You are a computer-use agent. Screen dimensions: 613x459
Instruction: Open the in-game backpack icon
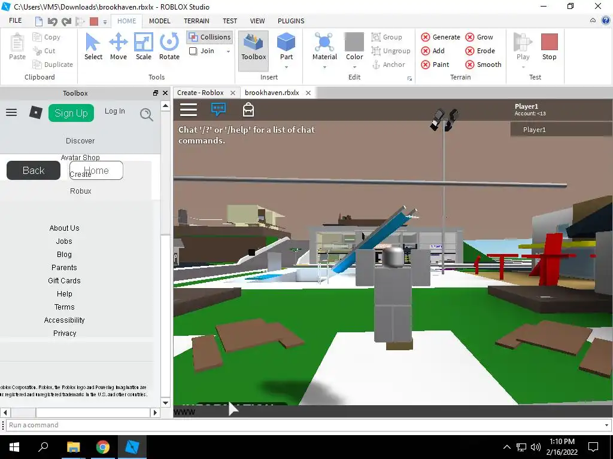coord(248,110)
